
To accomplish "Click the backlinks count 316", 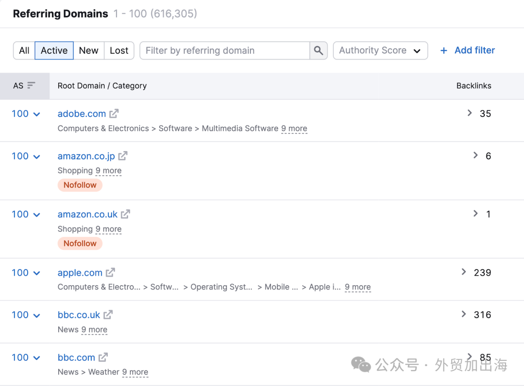I will (483, 315).
